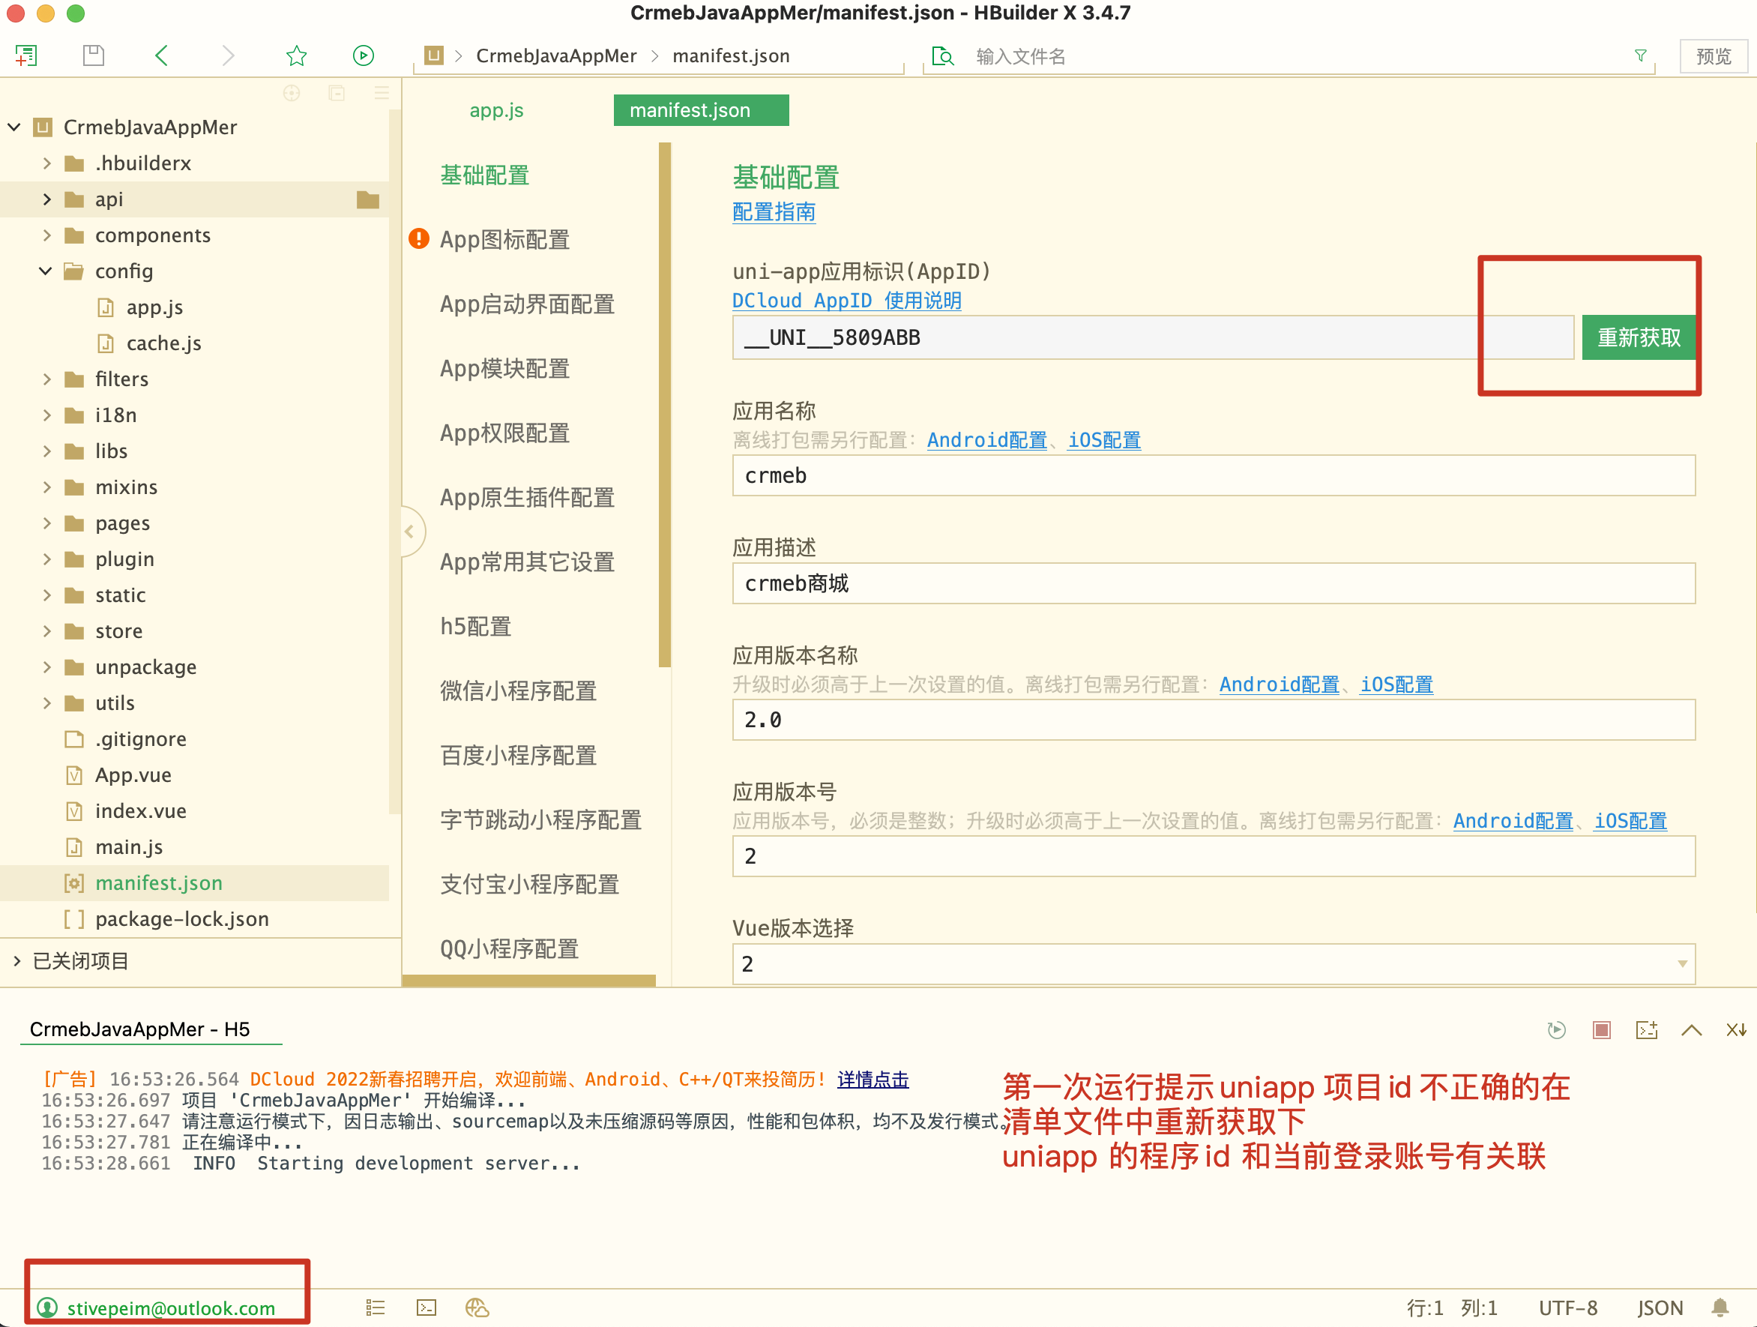Screen dimensions: 1757x1327
Task: Click the stop console run icon
Action: (x=1601, y=1030)
